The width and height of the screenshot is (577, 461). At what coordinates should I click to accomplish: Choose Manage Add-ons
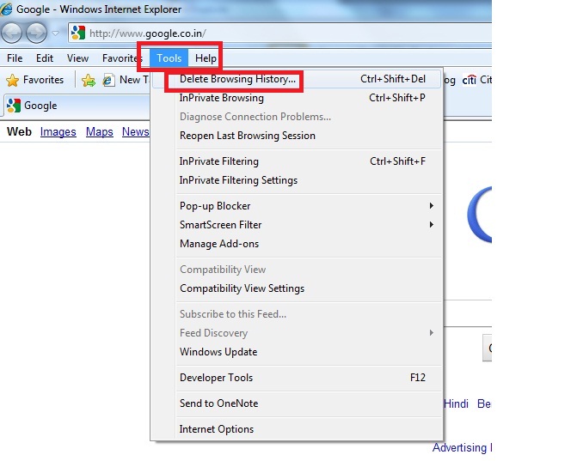pyautogui.click(x=296, y=244)
